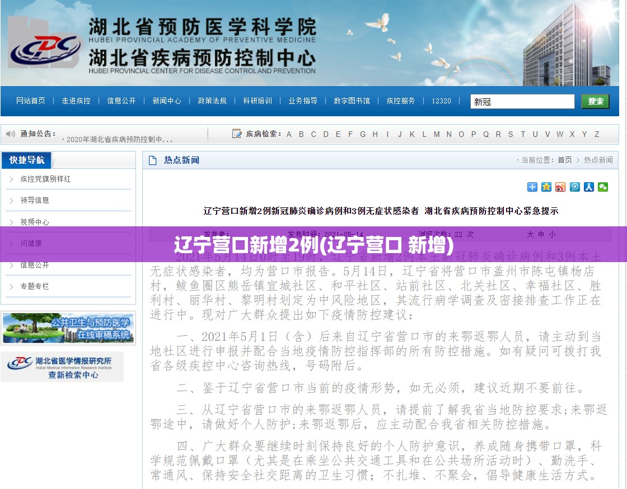Select disease index letter Q
Viewport: 627px width, 489px height.
tap(486, 135)
